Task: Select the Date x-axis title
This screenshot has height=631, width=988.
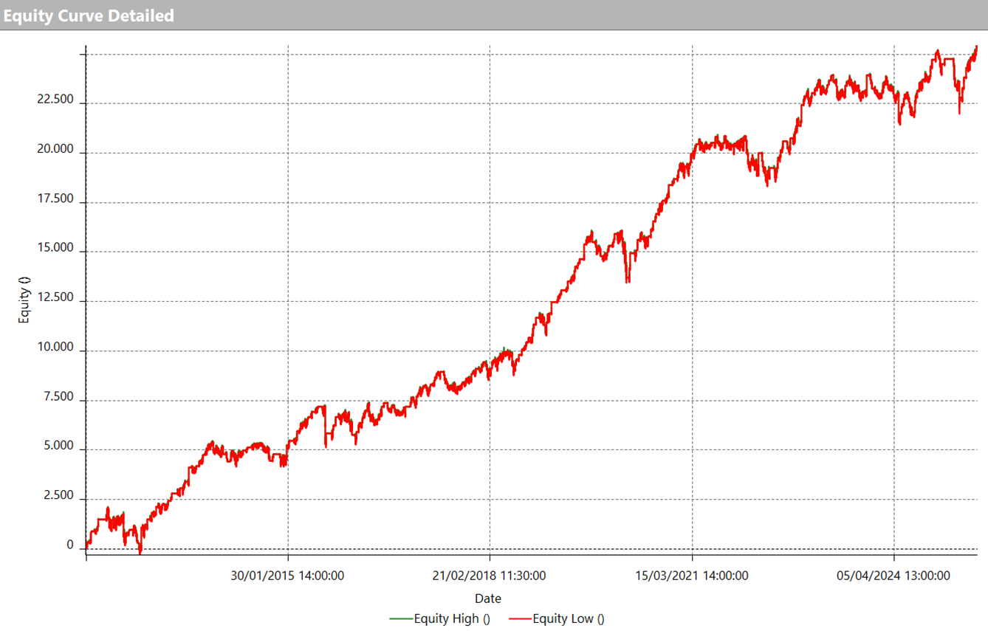Action: (487, 599)
